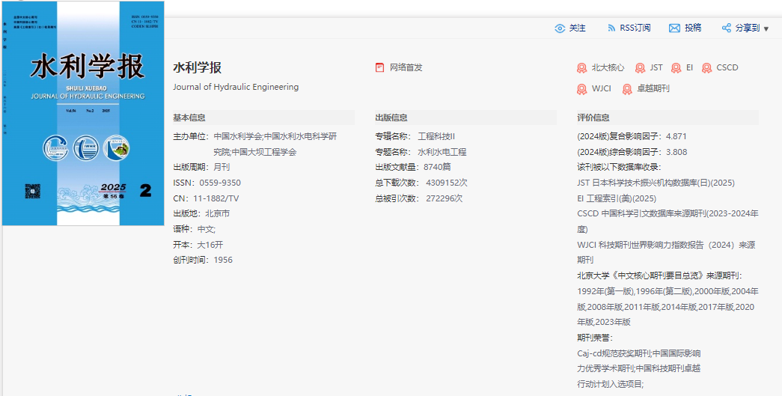
Task: Click the WJCI badge text
Action: pyautogui.click(x=602, y=89)
